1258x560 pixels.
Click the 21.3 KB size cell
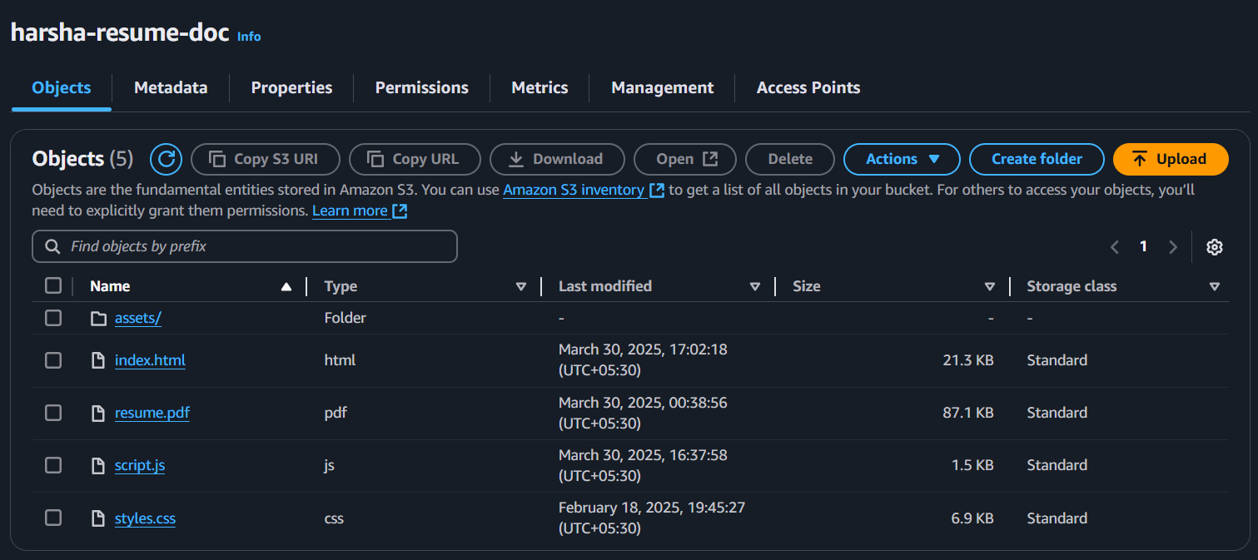[x=967, y=360]
